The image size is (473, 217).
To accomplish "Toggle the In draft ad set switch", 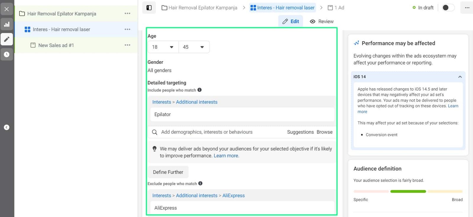I will pos(448,8).
